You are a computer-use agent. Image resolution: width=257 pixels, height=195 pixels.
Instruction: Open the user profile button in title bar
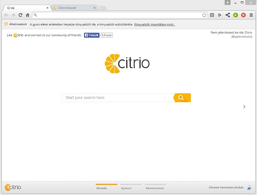228,2
